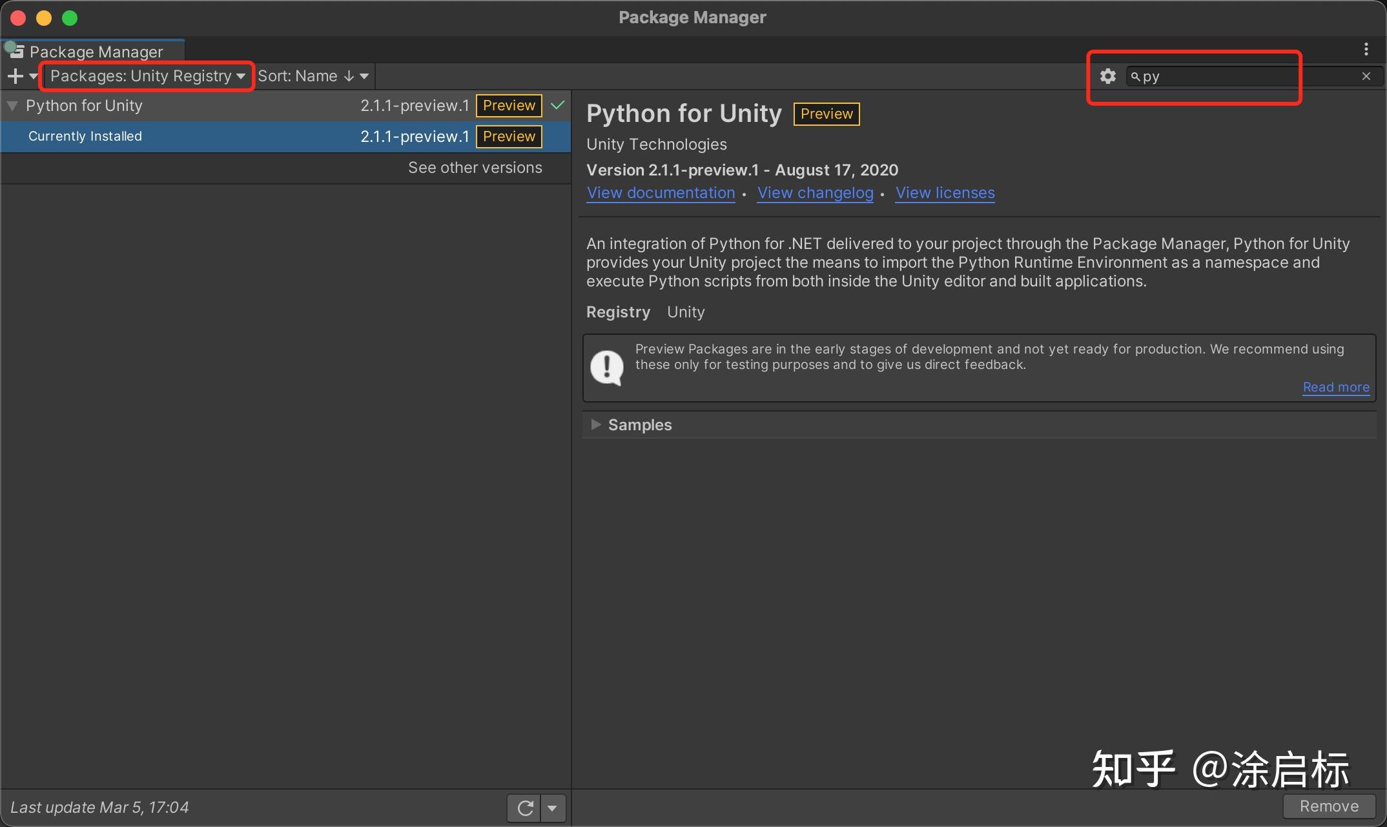This screenshot has width=1387, height=827.
Task: Open the Sort: Name dropdown
Action: tap(313, 76)
